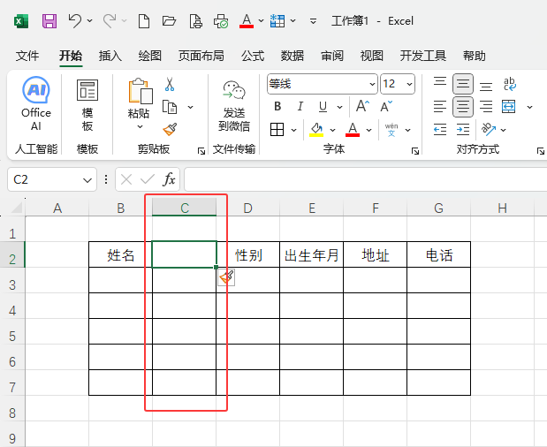Toggle bottom align
This screenshot has width=547, height=447.
click(486, 86)
